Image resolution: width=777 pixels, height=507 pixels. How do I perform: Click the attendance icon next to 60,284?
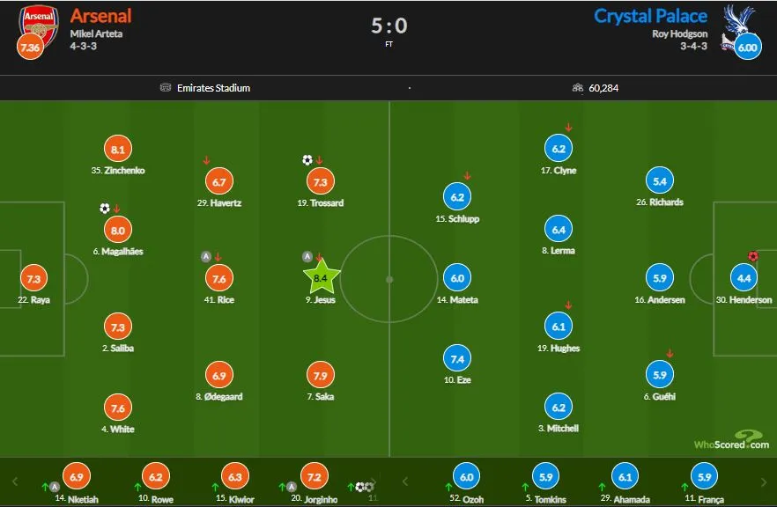[x=578, y=88]
